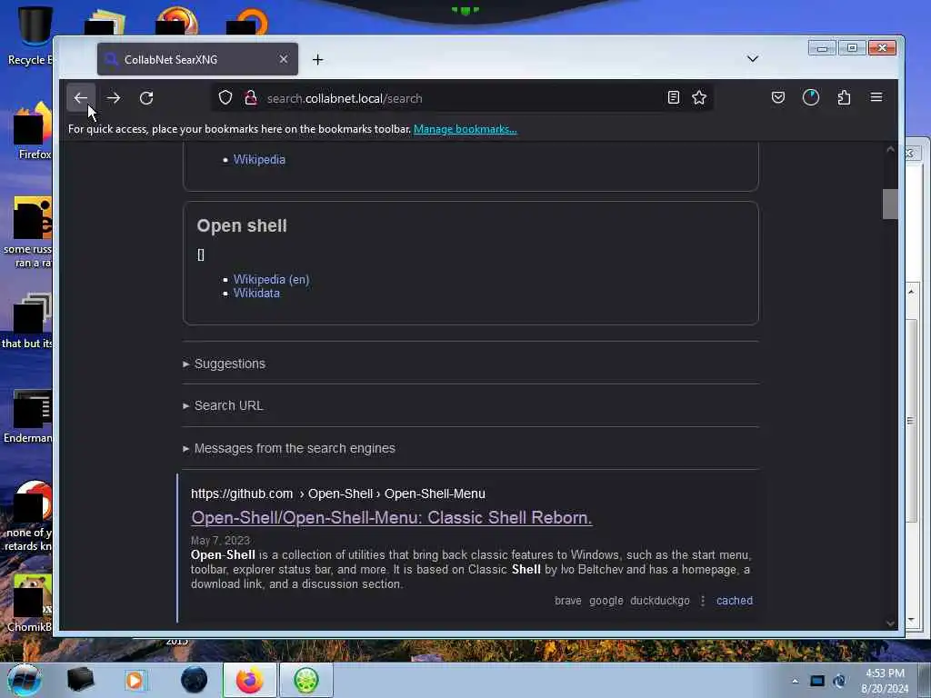Open the Manage bookmarks link
This screenshot has height=698, width=931.
465,129
